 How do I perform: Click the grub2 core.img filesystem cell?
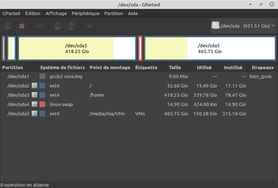pos(66,77)
